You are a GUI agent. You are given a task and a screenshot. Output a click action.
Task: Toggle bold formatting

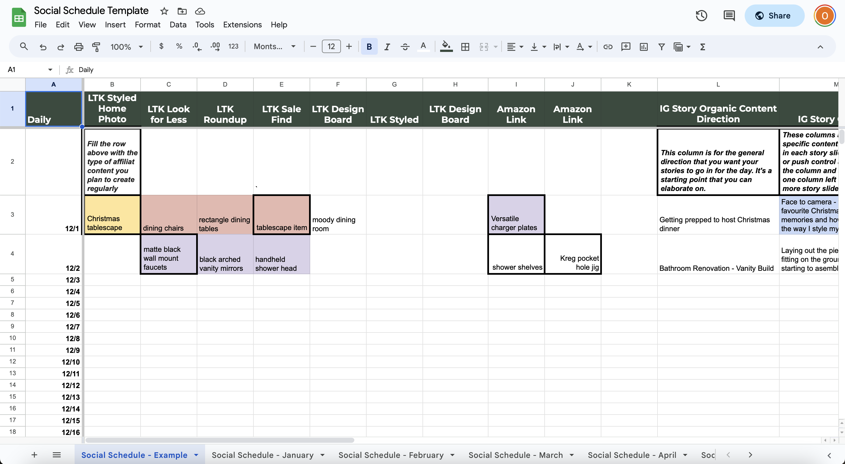tap(369, 47)
